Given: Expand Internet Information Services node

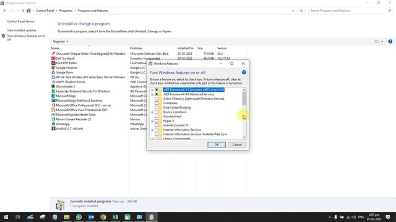Looking at the screenshot, I should click(152, 130).
